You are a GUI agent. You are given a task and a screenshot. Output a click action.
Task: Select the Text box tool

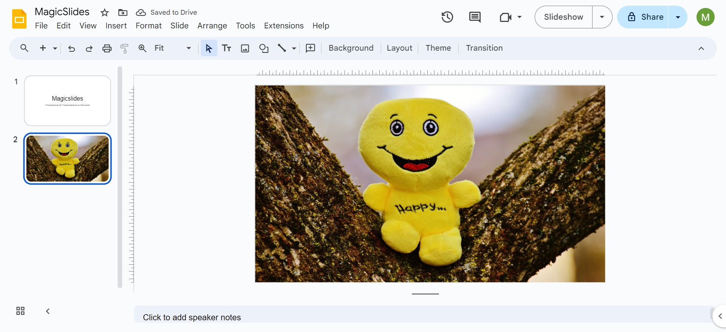point(226,48)
